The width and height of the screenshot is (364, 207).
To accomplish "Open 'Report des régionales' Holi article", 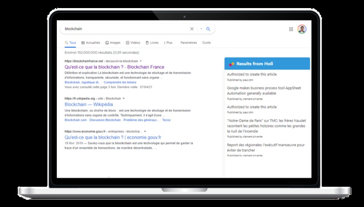I will pos(266,148).
